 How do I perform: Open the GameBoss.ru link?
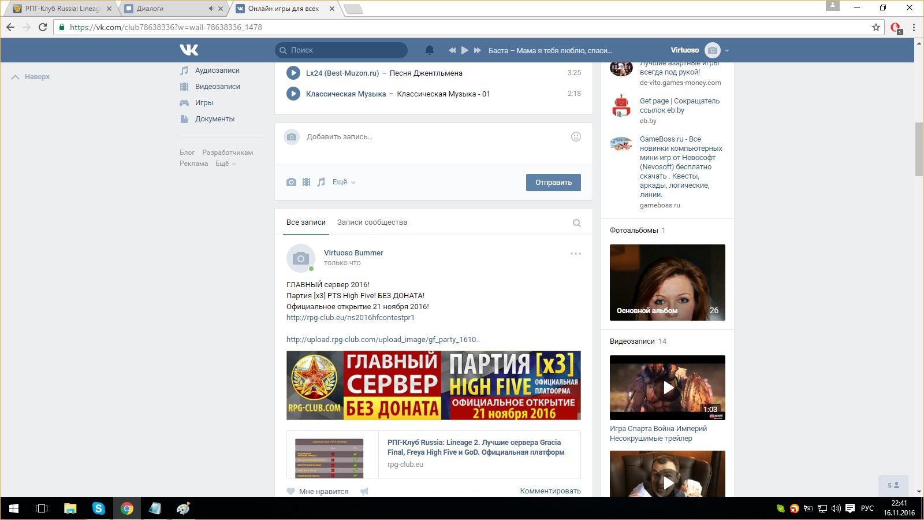point(681,167)
